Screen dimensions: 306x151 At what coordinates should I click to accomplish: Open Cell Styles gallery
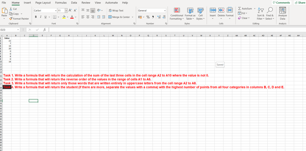201,14
